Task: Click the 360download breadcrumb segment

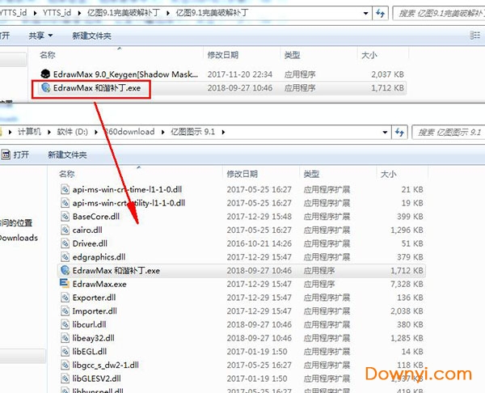Action: tap(129, 132)
